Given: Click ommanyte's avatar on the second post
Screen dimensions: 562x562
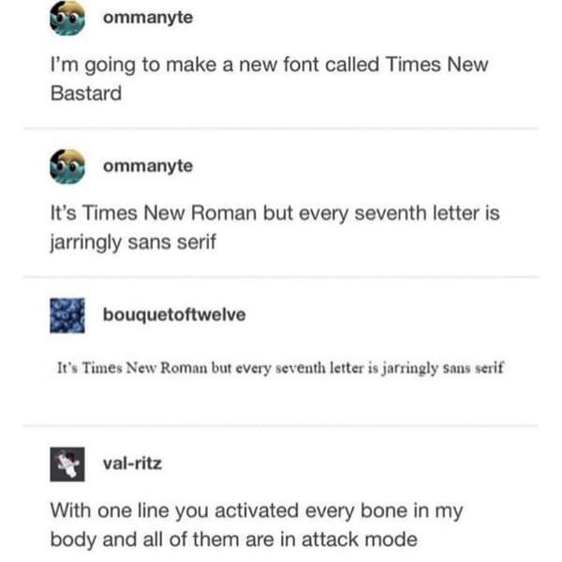Looking at the screenshot, I should pyautogui.click(x=67, y=166).
